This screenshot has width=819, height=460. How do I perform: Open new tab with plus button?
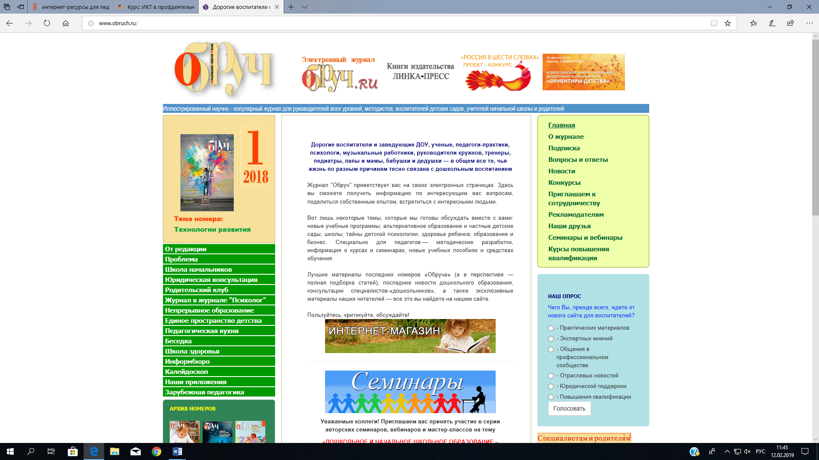(x=291, y=7)
